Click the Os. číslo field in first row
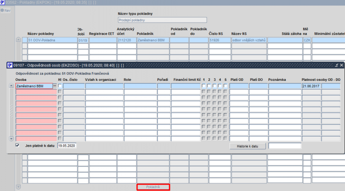345x191 pixels. pyautogui.click(x=74, y=86)
